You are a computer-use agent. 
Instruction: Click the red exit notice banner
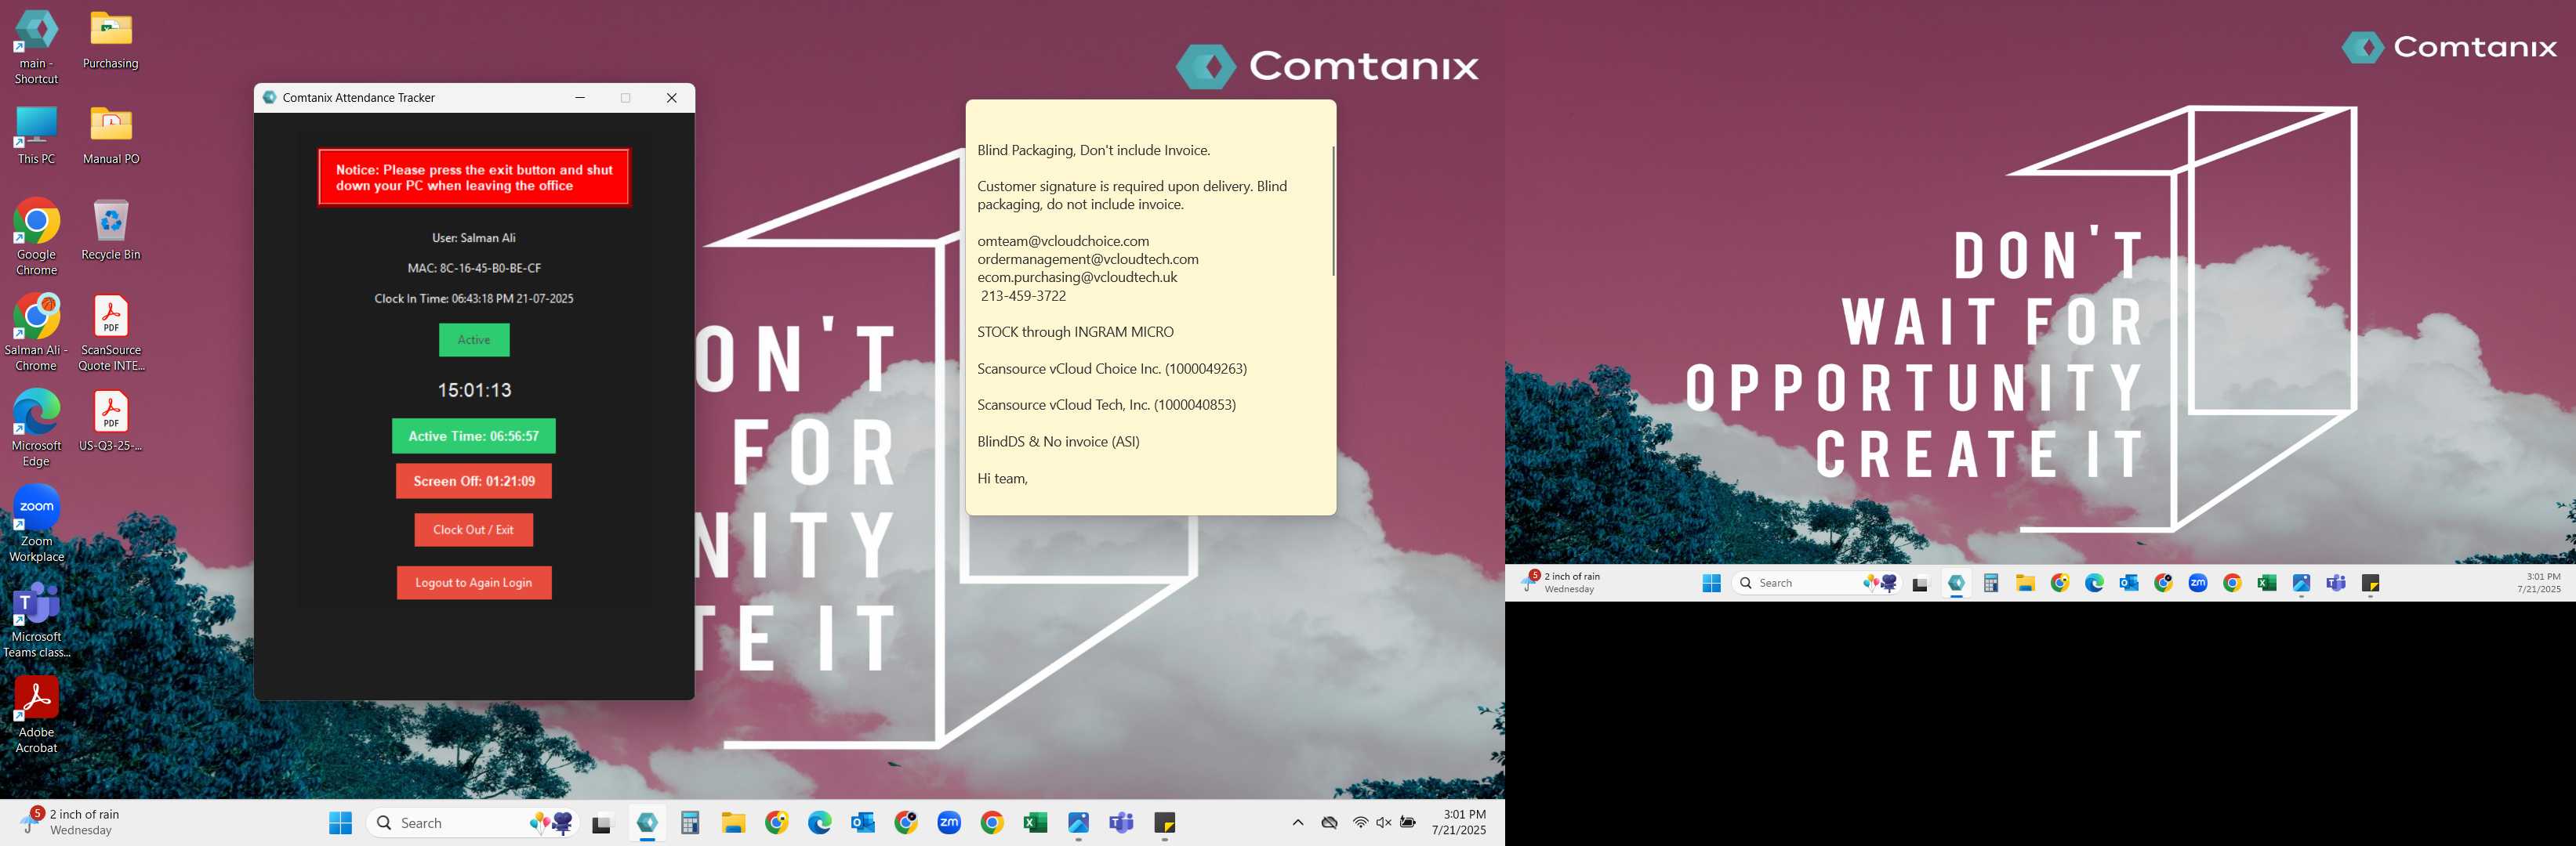(x=474, y=178)
